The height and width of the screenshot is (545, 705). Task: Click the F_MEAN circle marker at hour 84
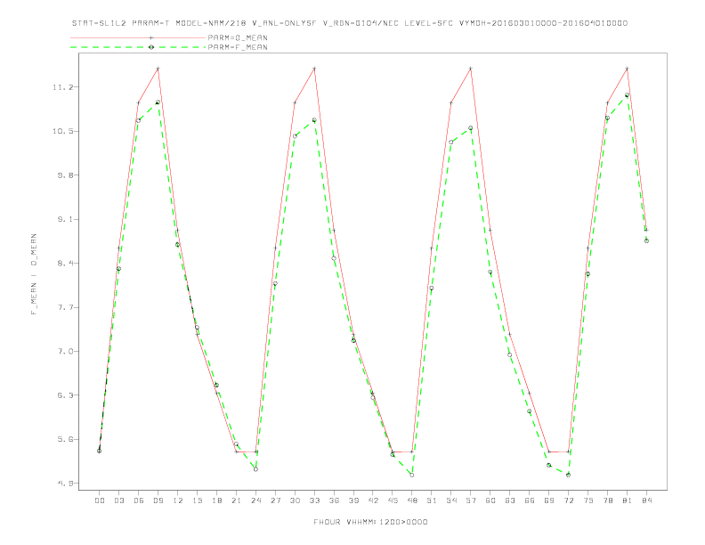pyautogui.click(x=646, y=241)
